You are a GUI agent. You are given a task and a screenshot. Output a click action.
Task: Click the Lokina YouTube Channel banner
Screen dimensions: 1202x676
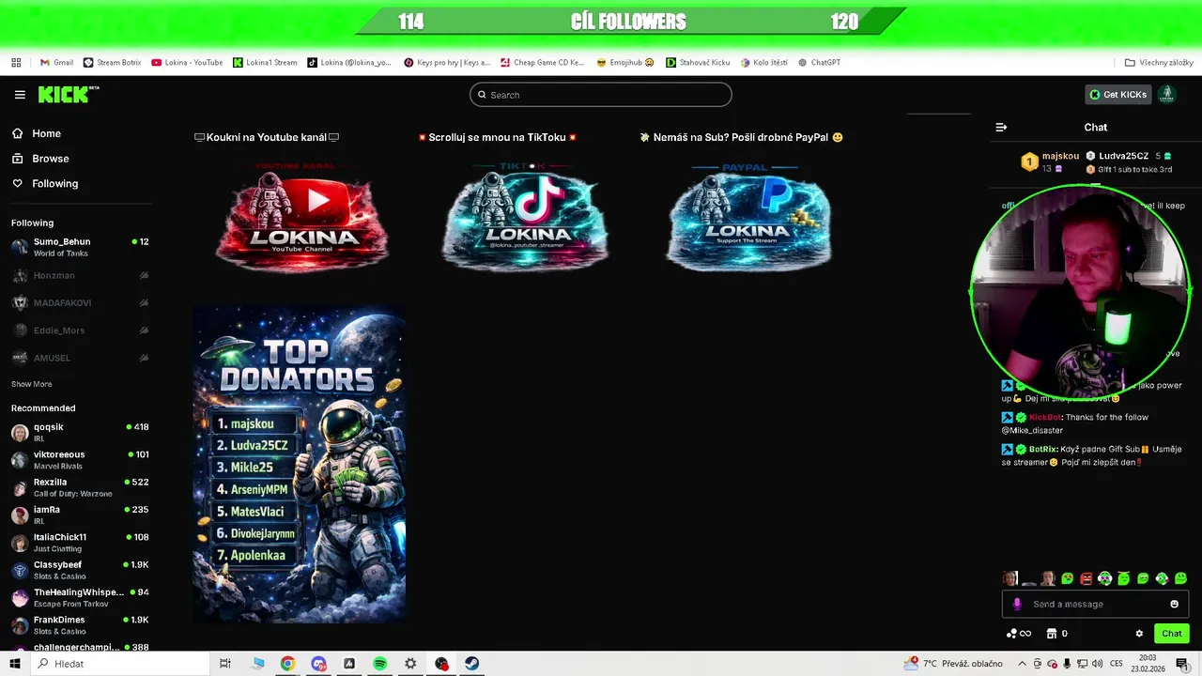301,218
